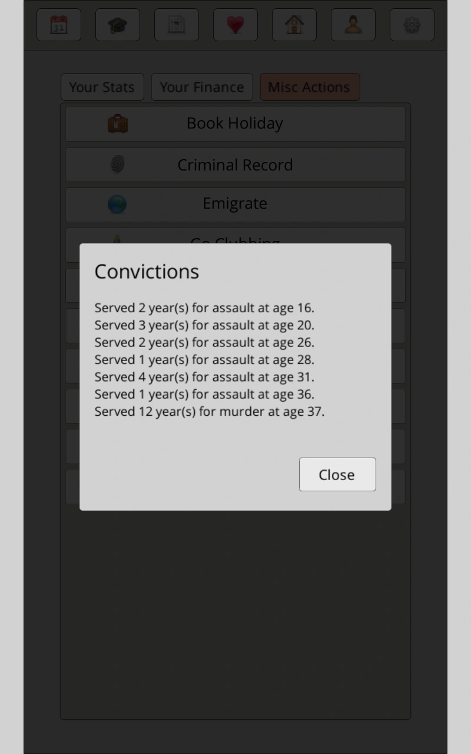Select the murder conviction at age 37

pyautogui.click(x=209, y=412)
